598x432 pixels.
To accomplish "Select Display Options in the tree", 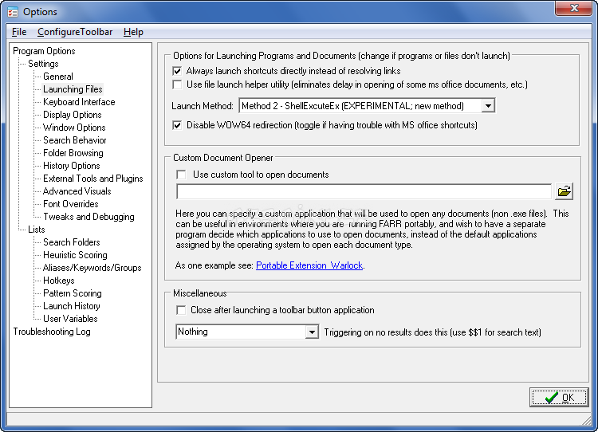I will coord(72,115).
